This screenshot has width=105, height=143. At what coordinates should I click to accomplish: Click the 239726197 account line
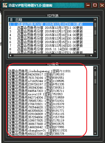36,84
